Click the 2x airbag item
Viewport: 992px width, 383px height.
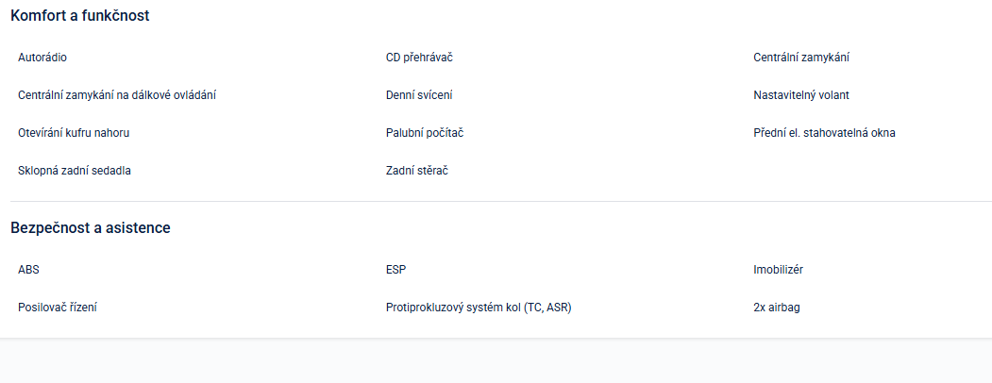pyautogui.click(x=777, y=308)
